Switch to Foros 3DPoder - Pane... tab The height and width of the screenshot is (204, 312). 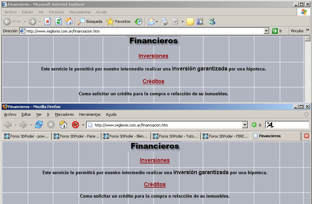pos(76,136)
